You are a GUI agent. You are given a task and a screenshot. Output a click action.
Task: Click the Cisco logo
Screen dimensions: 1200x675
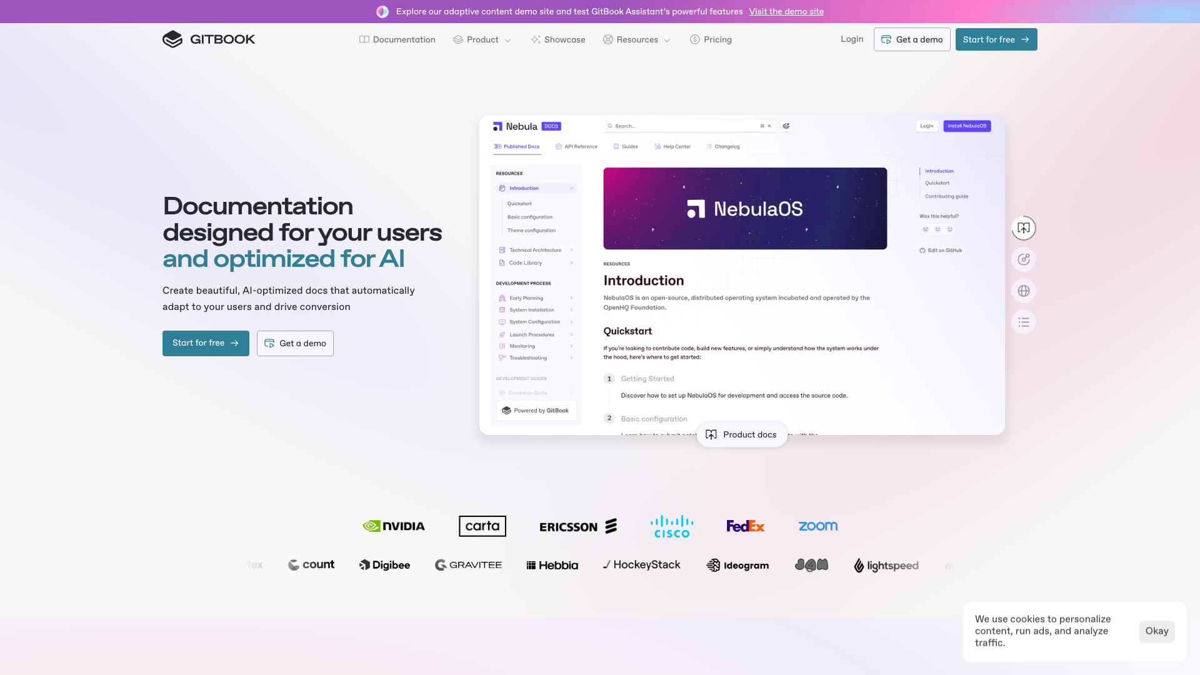click(672, 526)
